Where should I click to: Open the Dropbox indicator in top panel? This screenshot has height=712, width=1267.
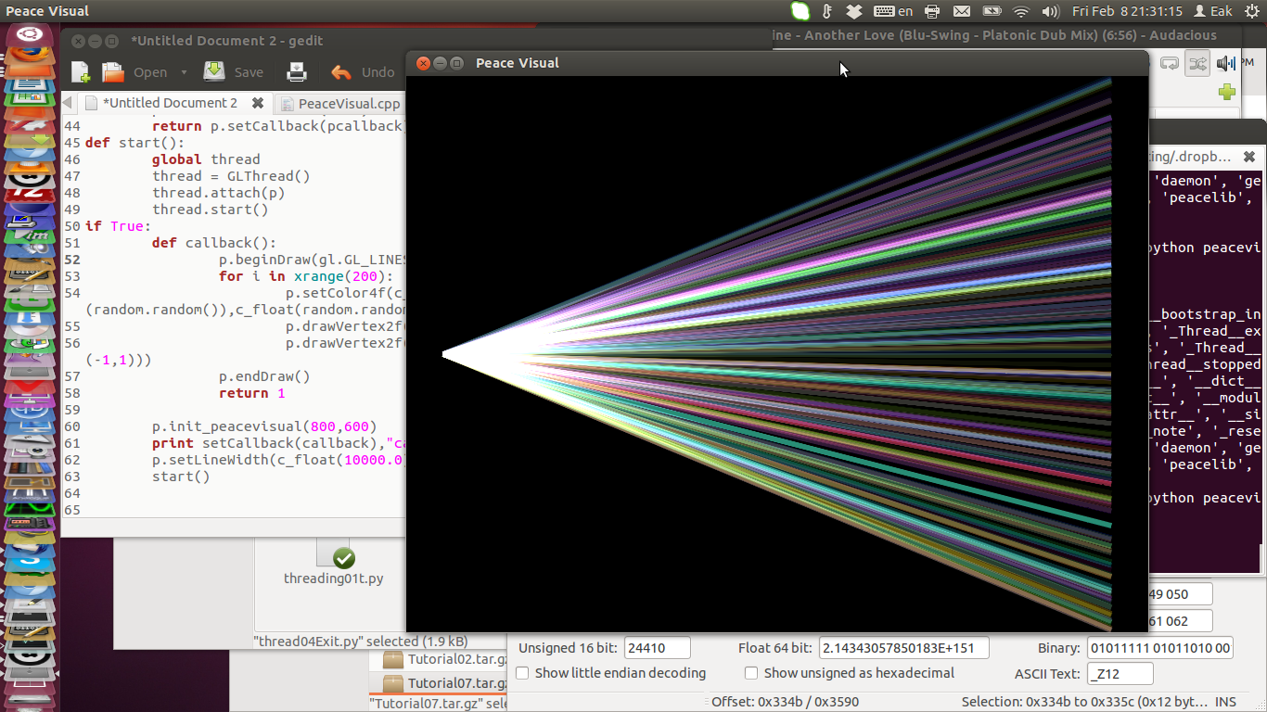coord(854,11)
